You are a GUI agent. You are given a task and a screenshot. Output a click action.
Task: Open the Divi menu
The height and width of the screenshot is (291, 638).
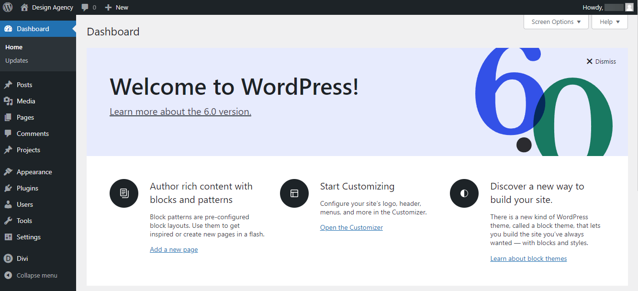(22, 258)
